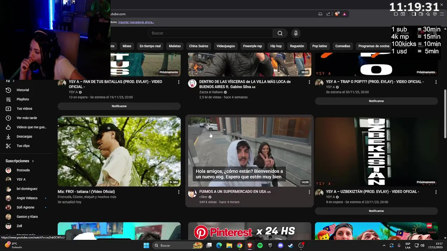Open the c0ker channel avatar
Viewport: 447px width, 251px height.
tap(192, 193)
